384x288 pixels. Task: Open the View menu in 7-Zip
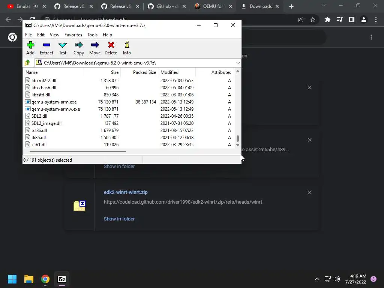point(54,35)
